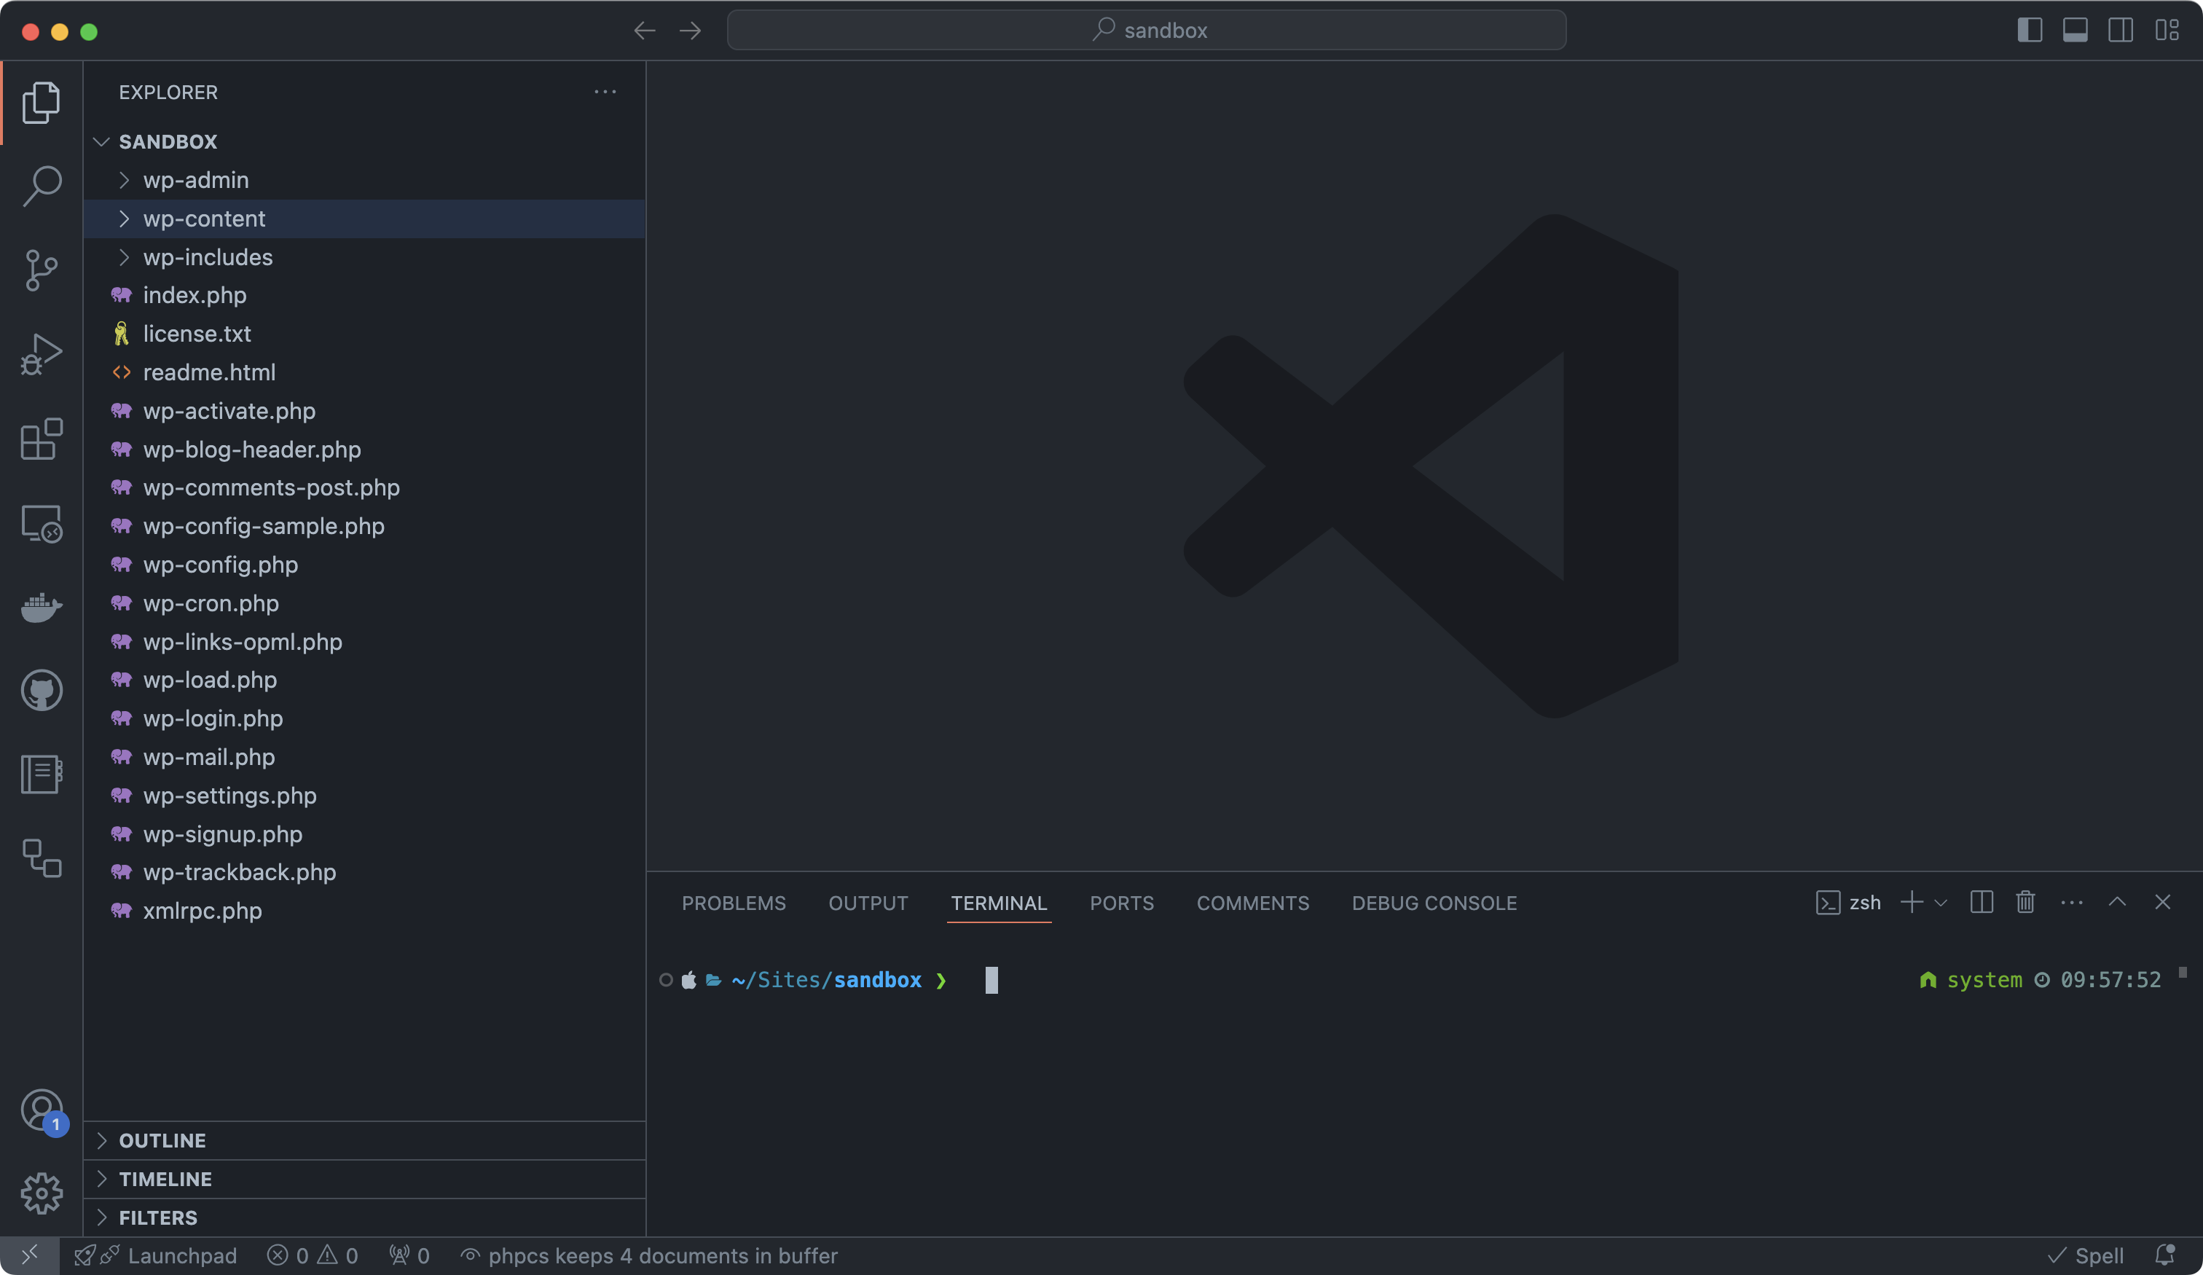Open wp-cron.php file
2203x1275 pixels.
[x=364, y=603]
